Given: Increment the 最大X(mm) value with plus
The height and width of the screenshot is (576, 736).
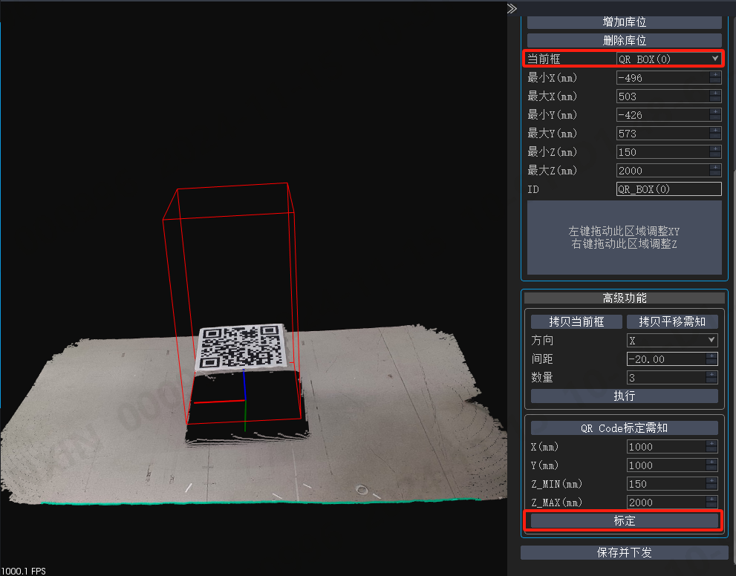Looking at the screenshot, I should 715,94.
